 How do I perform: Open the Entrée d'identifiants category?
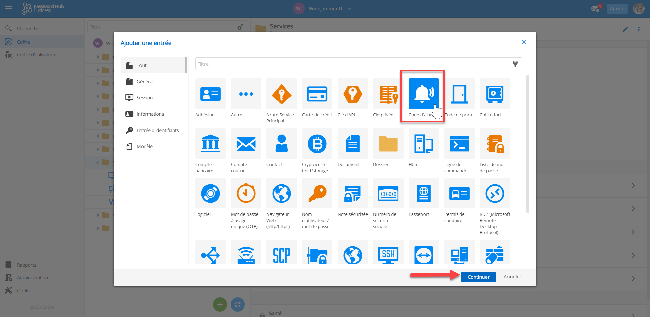point(157,130)
